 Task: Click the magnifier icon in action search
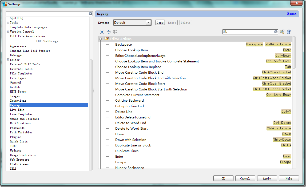coord(225,32)
